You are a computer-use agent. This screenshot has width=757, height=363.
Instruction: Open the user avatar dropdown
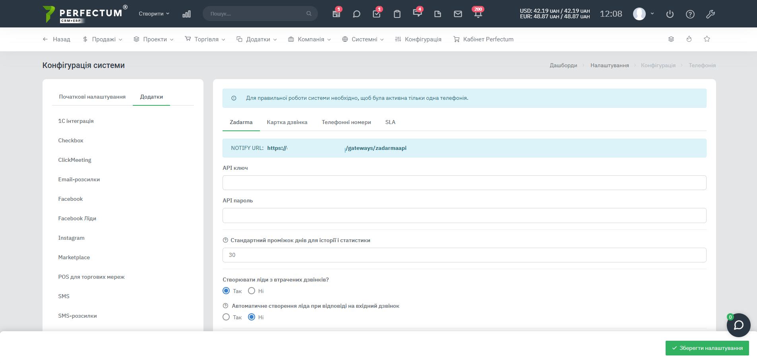click(643, 14)
